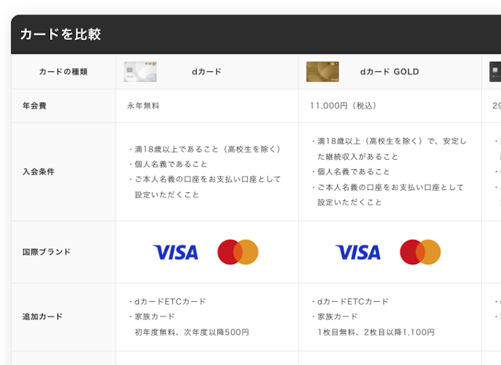The height and width of the screenshot is (365, 501).
Task: Click the VISA logo in dカード column
Action: click(x=176, y=253)
